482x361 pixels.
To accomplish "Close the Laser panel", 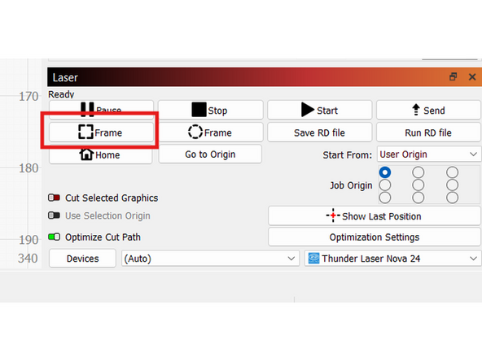I will (x=472, y=76).
